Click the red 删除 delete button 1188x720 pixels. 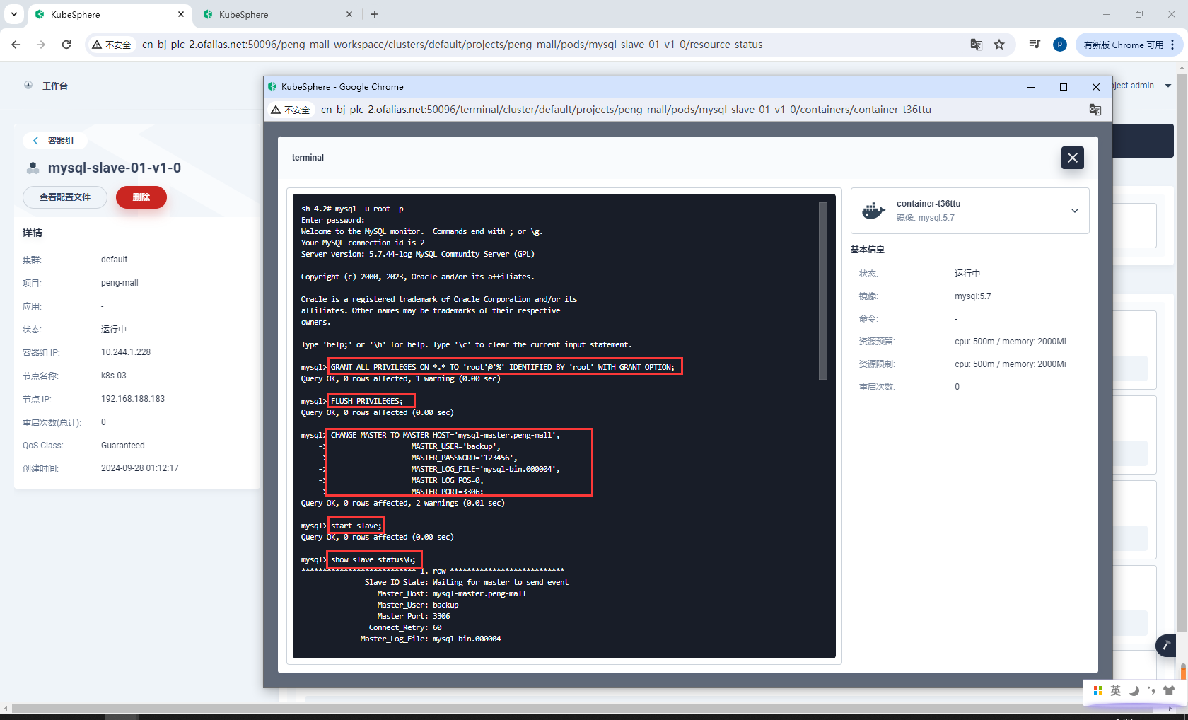[141, 197]
